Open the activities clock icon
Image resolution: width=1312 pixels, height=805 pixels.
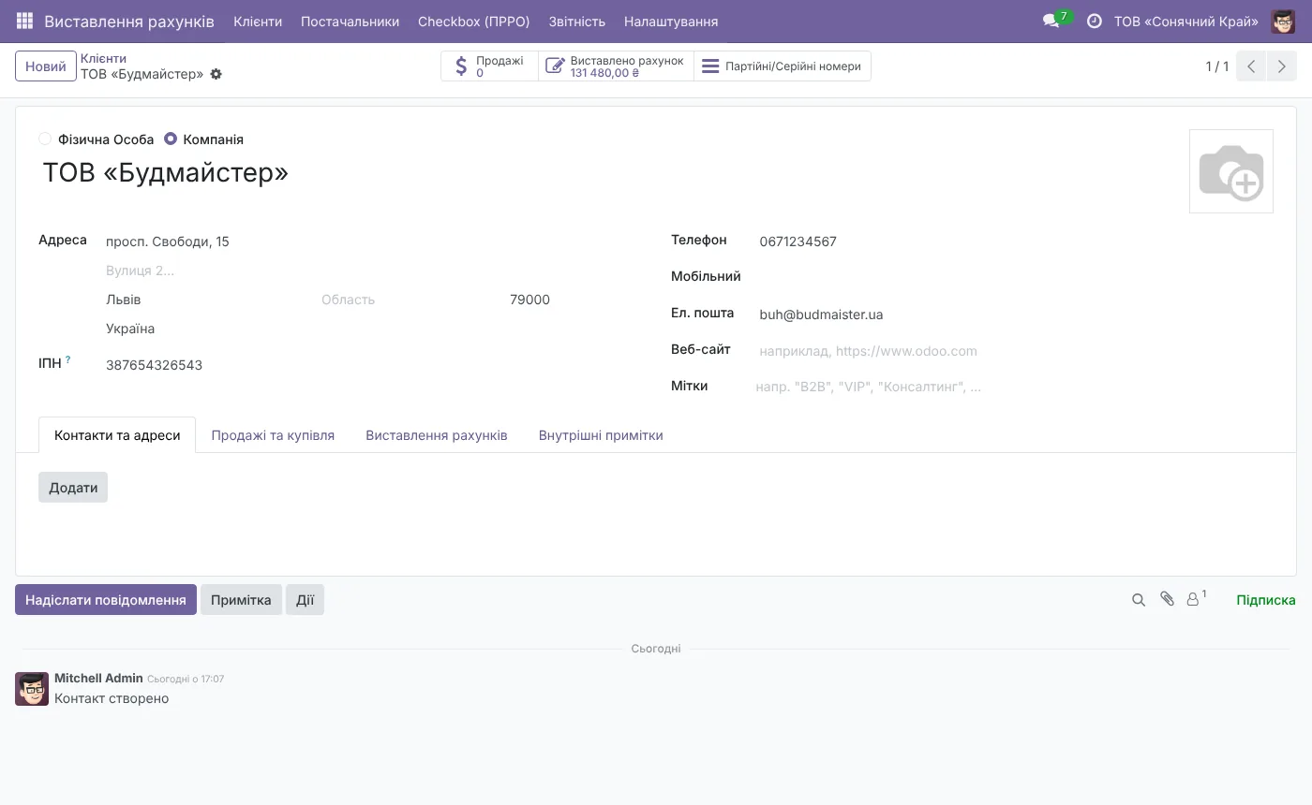coord(1094,21)
